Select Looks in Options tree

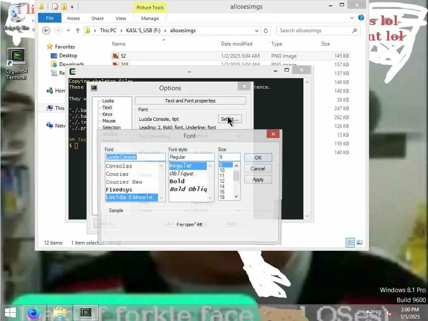point(108,101)
